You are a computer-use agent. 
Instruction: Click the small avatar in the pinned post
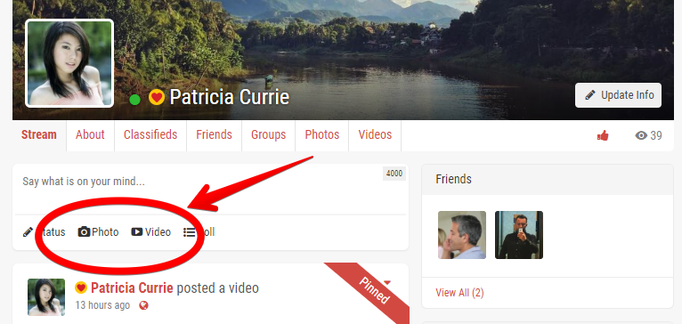46,297
